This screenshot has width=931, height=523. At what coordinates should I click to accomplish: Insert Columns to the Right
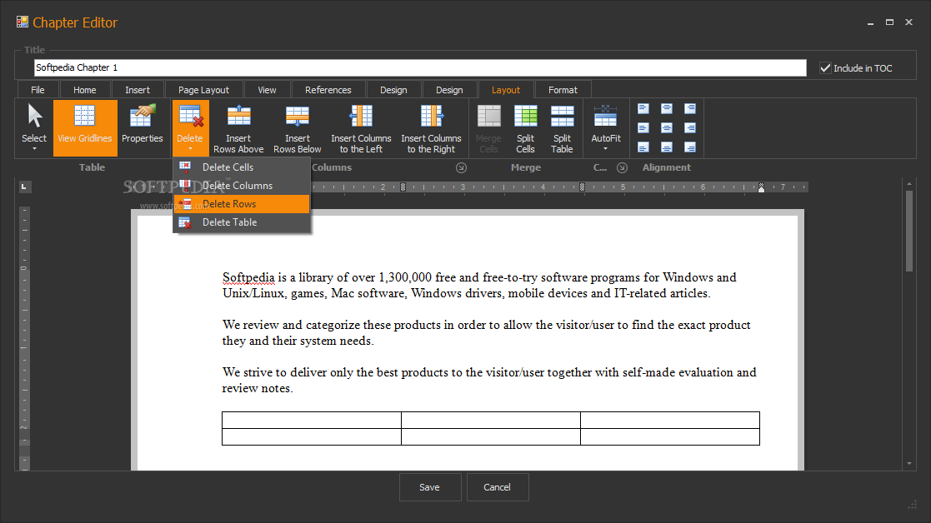[x=431, y=127]
